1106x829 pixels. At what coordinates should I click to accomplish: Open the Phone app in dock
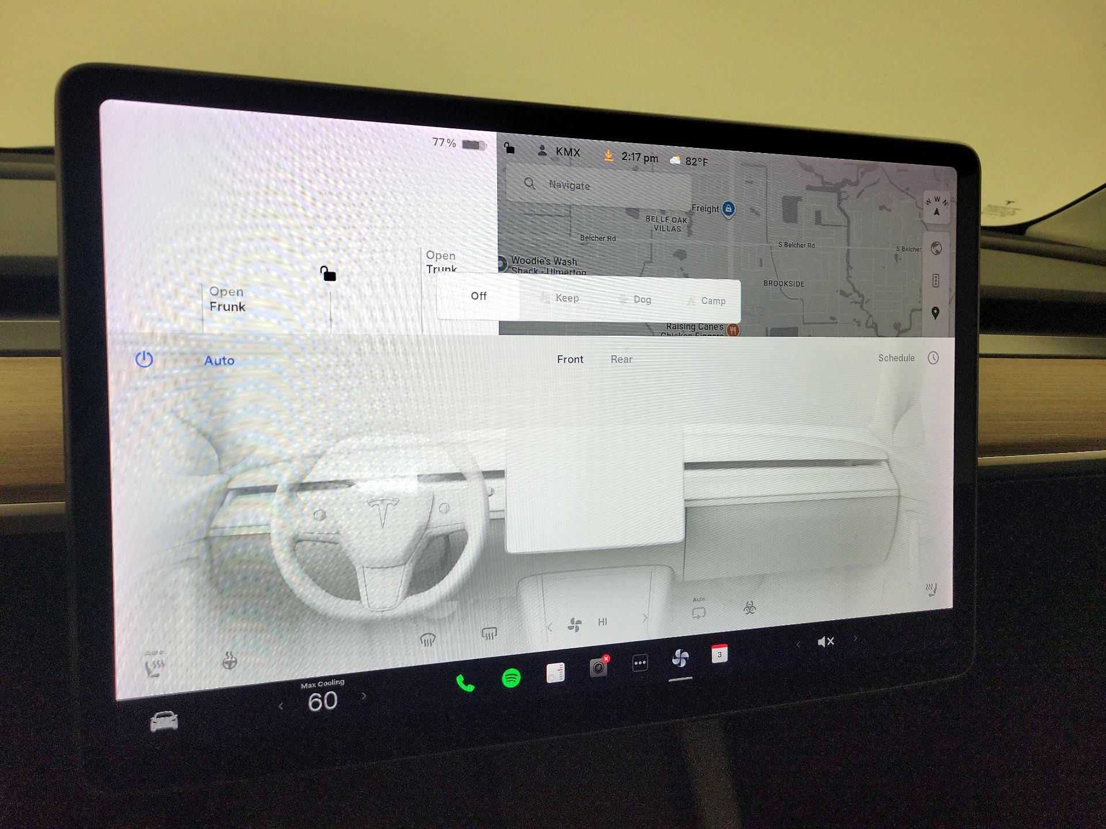pos(465,683)
